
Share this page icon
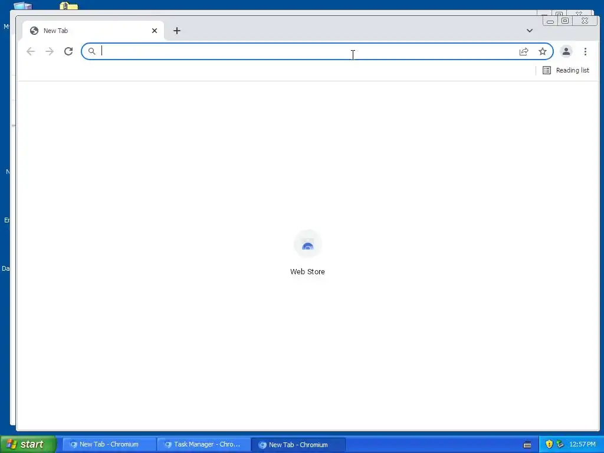tap(524, 51)
